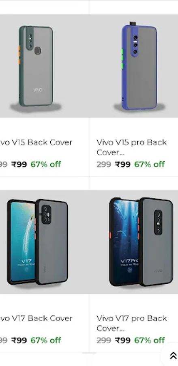Tap the 67% off label on Vivo V17 pro
Screen dimensions: 178x366
coord(149,340)
